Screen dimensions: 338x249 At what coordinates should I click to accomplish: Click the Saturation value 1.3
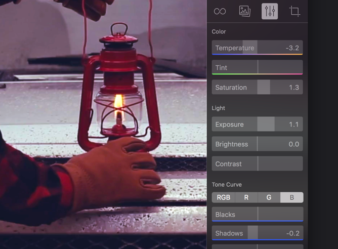click(x=293, y=88)
